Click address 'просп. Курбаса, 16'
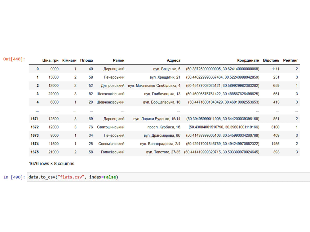310x232 pixels. [x=164, y=127]
